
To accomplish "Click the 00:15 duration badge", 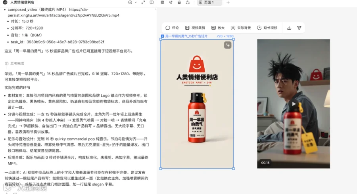I will (x=265, y=163).
